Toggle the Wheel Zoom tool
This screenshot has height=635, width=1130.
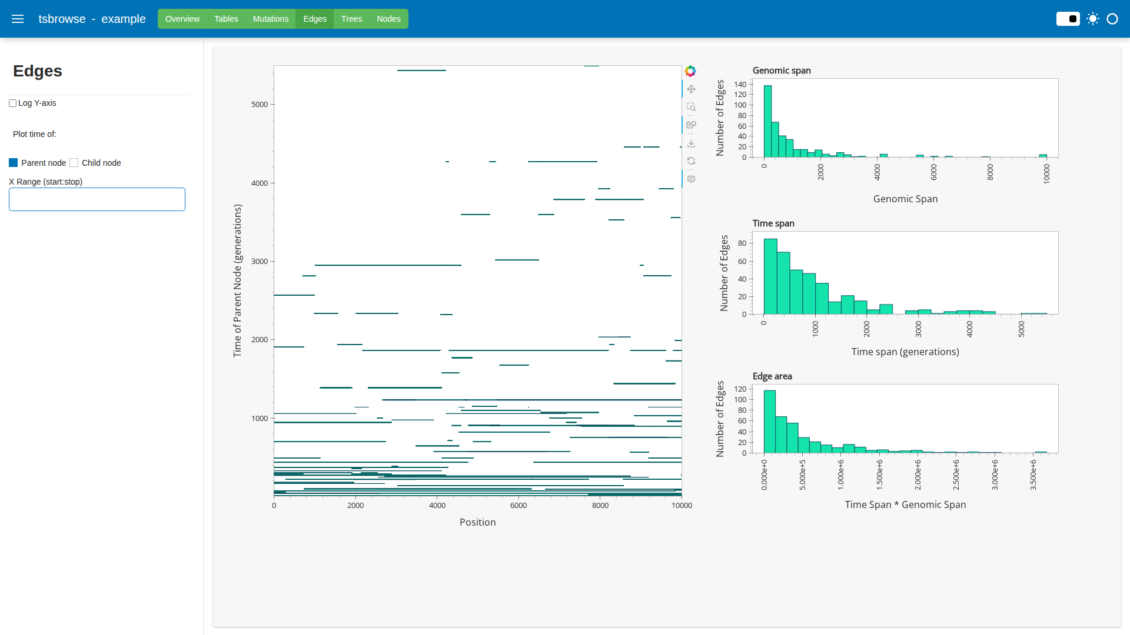pos(691,125)
